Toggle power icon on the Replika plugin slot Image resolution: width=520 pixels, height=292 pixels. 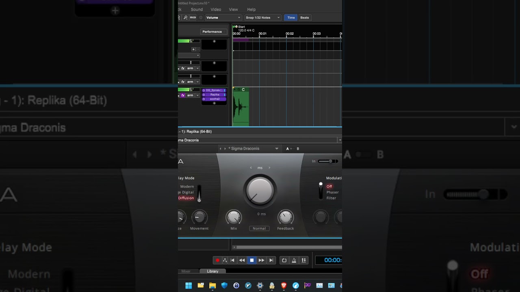click(x=204, y=94)
